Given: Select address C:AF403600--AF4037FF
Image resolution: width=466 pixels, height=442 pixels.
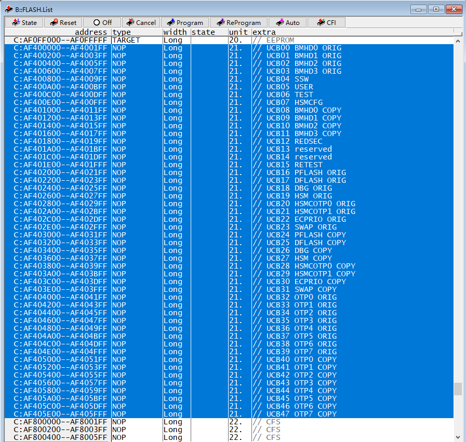Looking at the screenshot, I should click(60, 258).
